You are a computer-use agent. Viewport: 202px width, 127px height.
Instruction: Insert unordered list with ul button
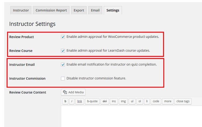[132, 101]
